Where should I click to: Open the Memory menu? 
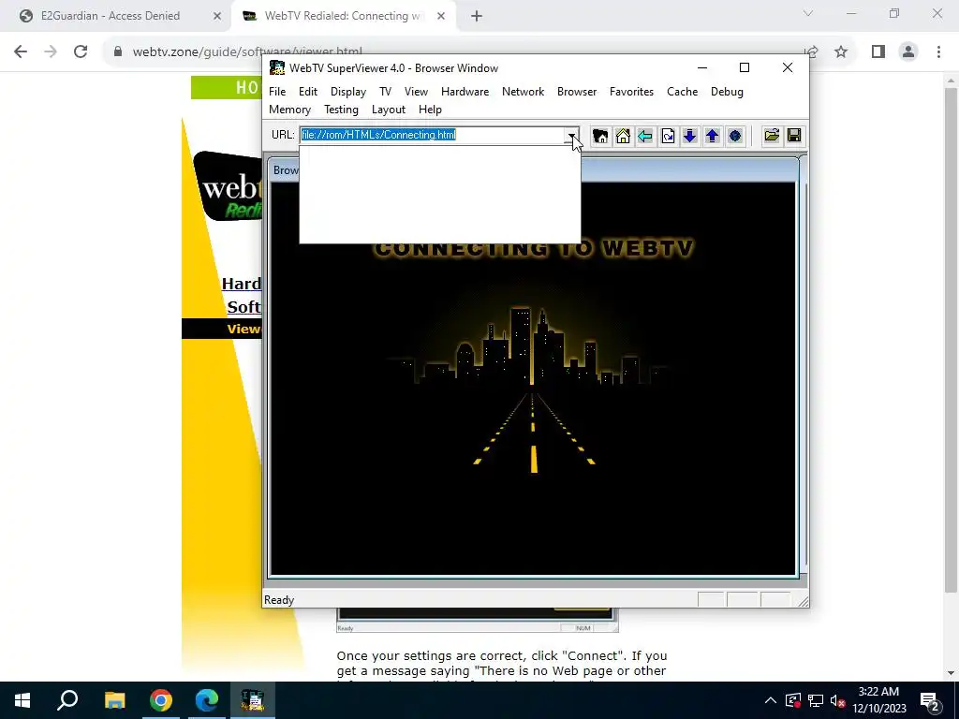(290, 110)
